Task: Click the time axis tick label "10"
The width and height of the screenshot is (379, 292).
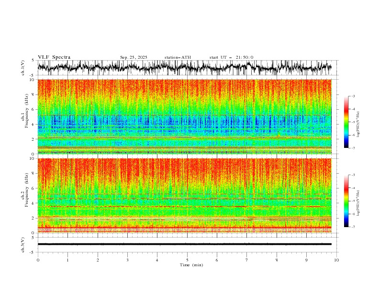Action: tap(336, 260)
